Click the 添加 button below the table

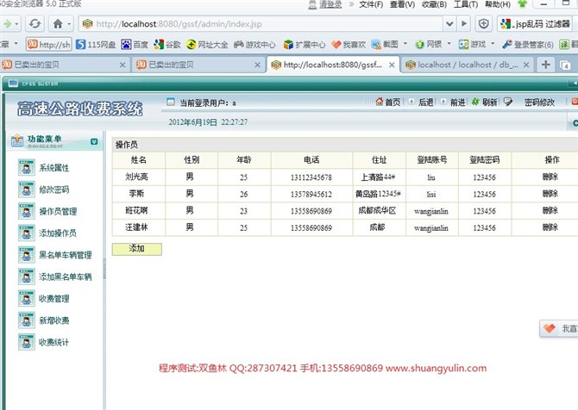point(137,249)
